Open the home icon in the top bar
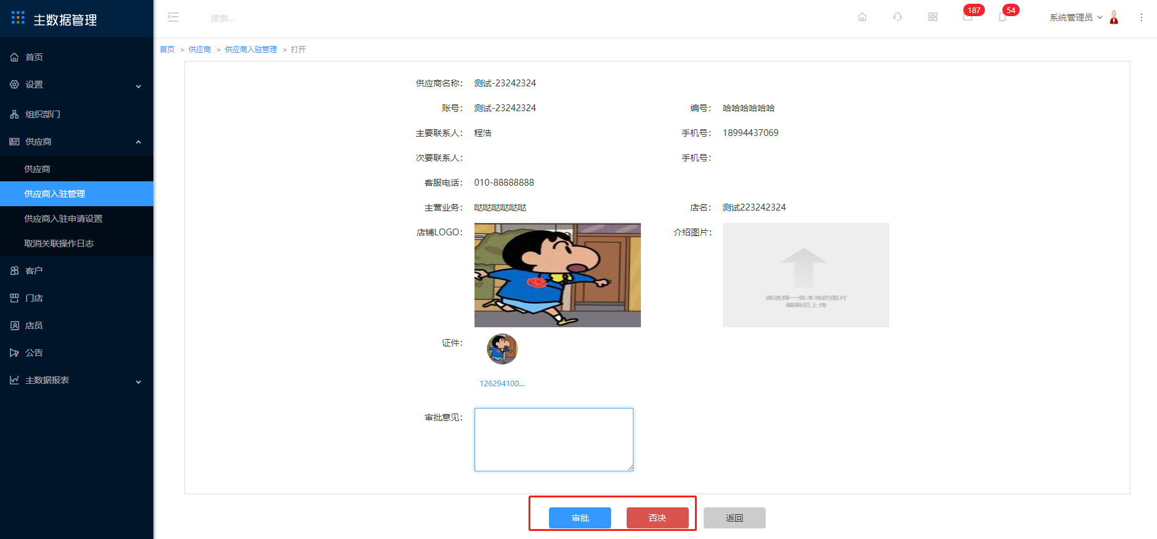This screenshot has height=539, width=1157. (862, 17)
